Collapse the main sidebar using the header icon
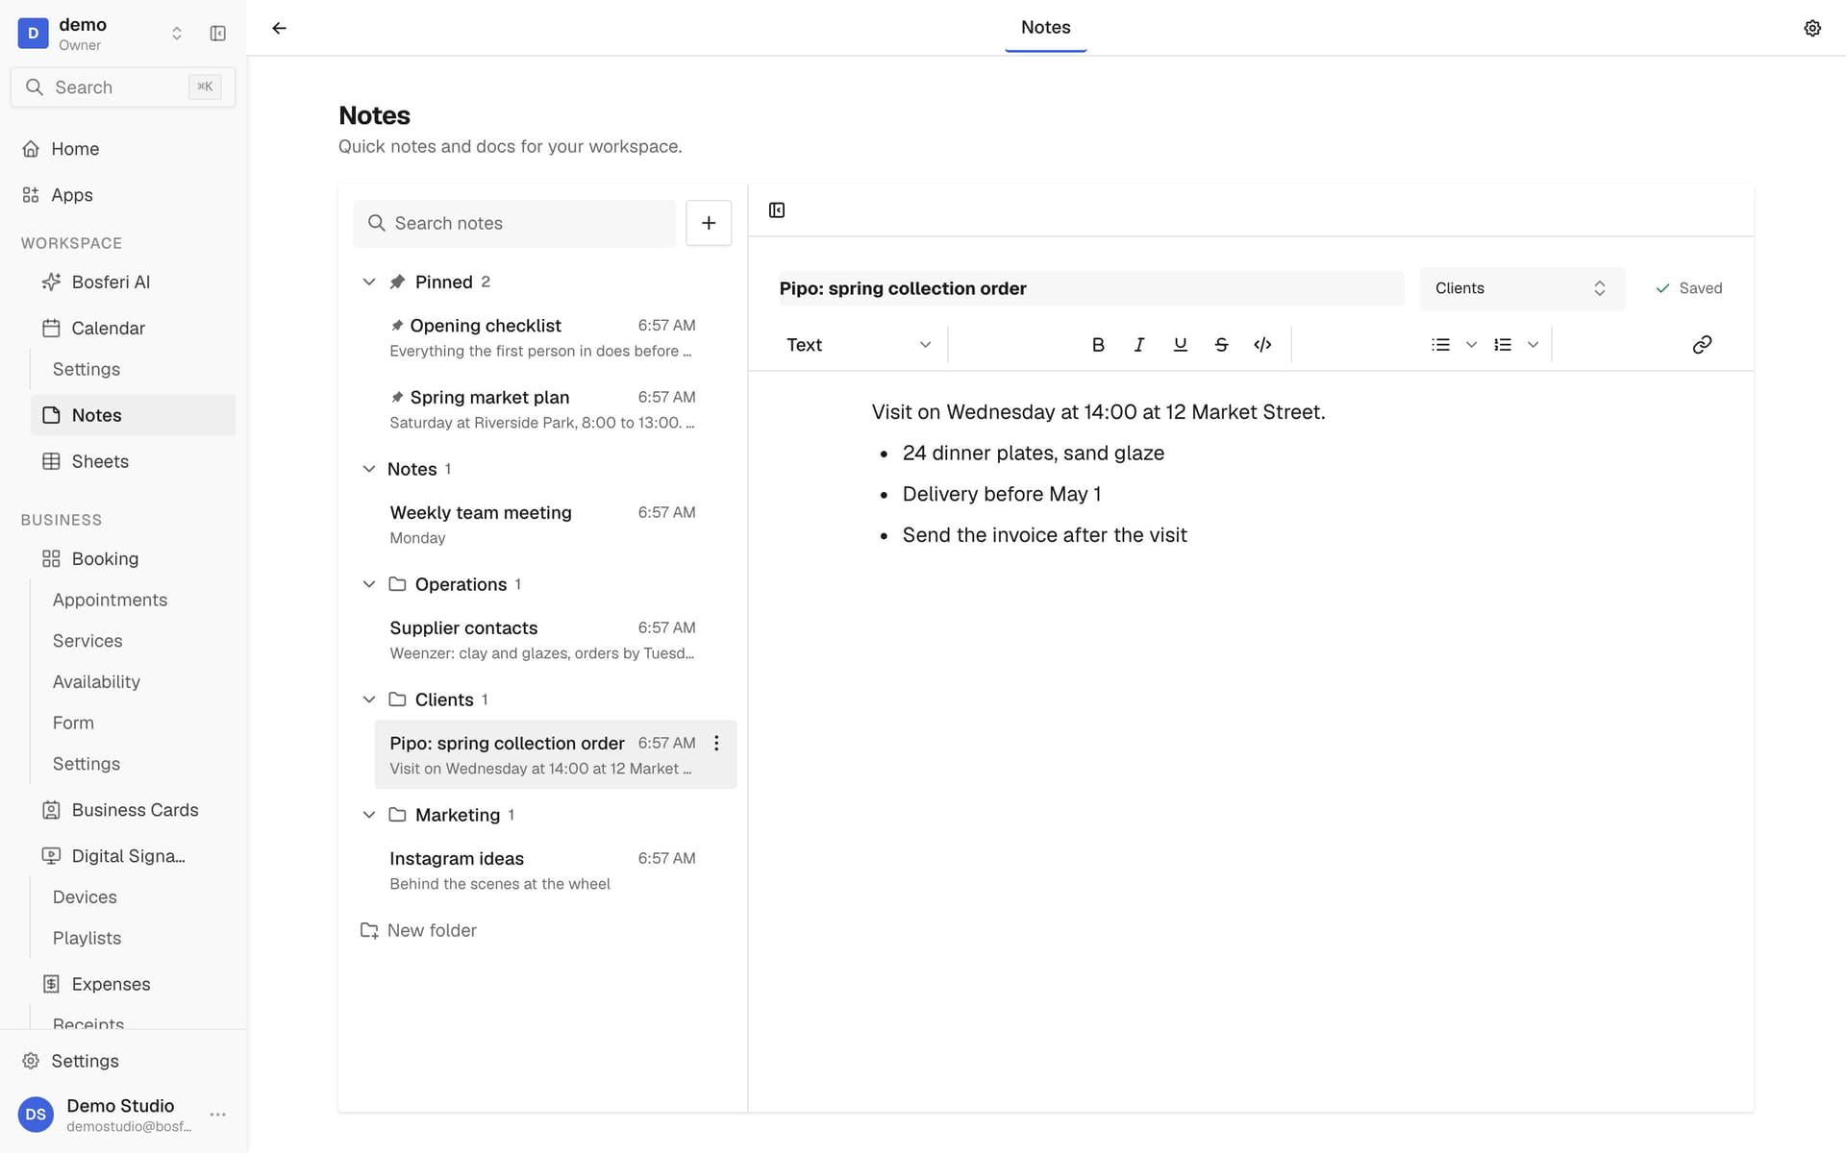The width and height of the screenshot is (1846, 1153). 218,34
